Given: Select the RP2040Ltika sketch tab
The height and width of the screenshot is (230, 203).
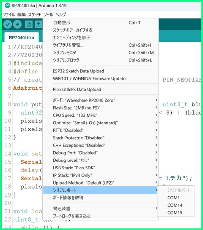Looking at the screenshot, I should (22, 37).
